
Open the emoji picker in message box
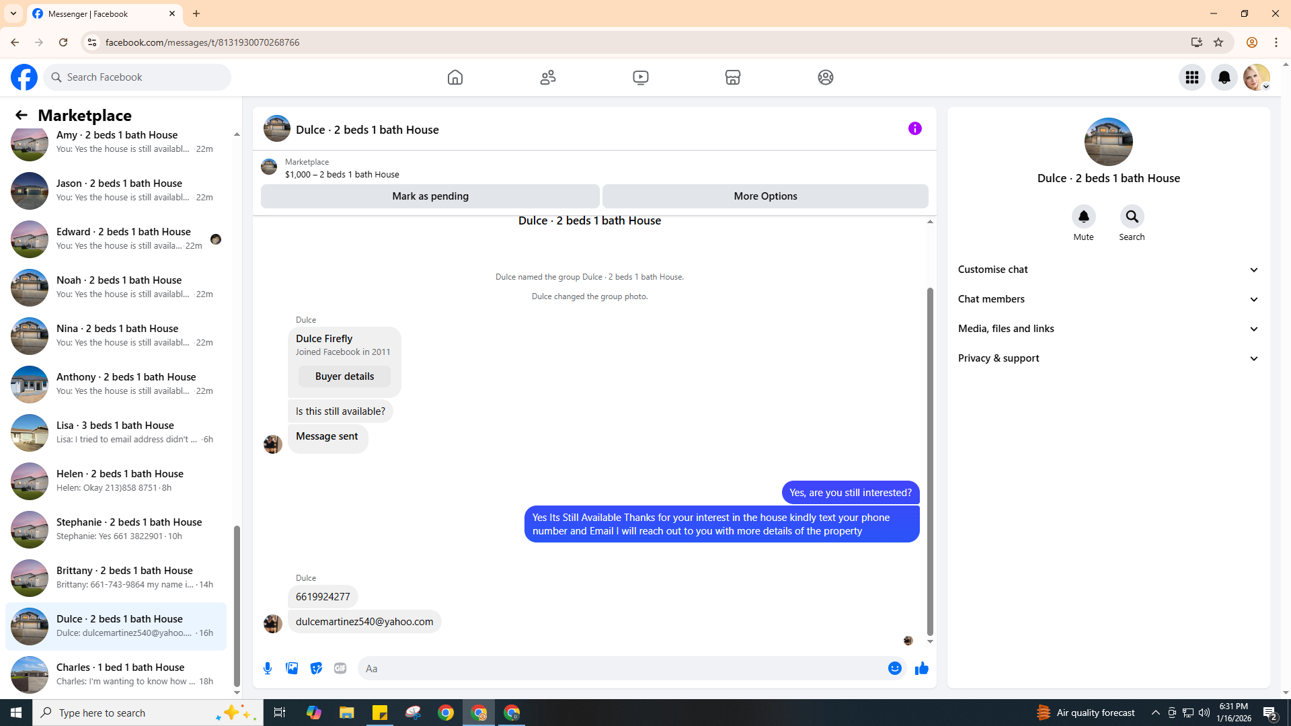tap(894, 668)
